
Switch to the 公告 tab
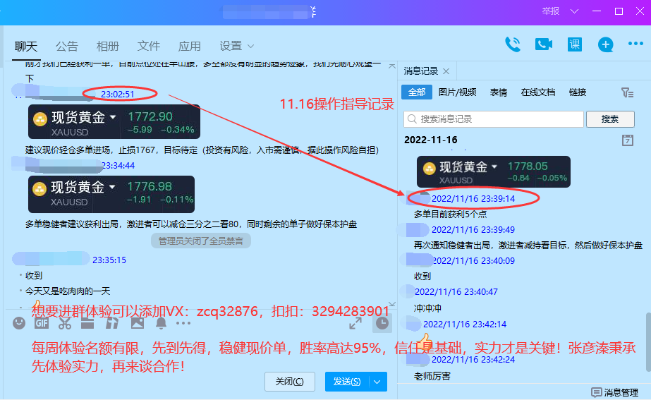click(67, 46)
